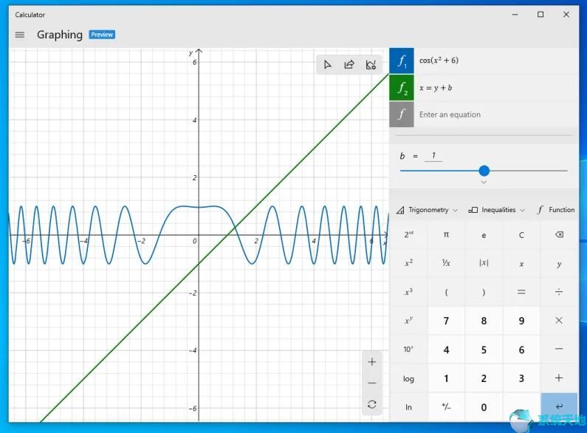Reset the graph view

point(371,404)
